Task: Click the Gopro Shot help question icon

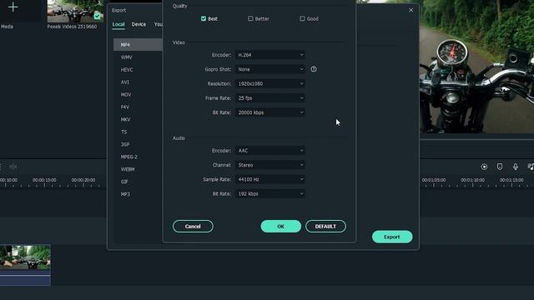Action: pyautogui.click(x=314, y=69)
